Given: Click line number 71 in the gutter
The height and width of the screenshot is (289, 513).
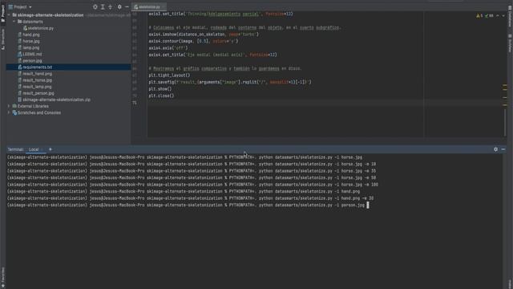Looking at the screenshot, I should pos(135,103).
